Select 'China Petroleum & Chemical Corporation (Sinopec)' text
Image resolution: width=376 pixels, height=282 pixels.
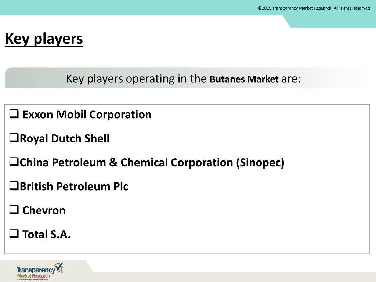(x=152, y=163)
